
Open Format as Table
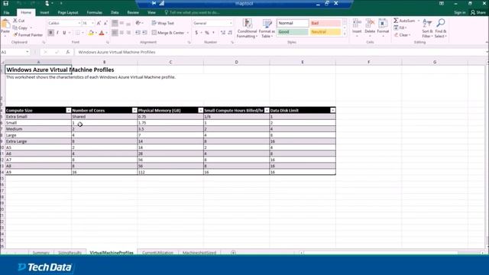point(267,28)
